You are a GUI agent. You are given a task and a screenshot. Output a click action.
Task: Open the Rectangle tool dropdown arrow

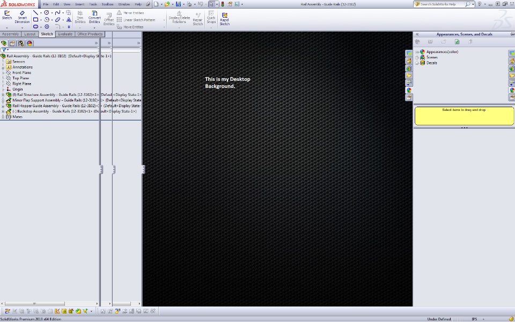(41, 20)
